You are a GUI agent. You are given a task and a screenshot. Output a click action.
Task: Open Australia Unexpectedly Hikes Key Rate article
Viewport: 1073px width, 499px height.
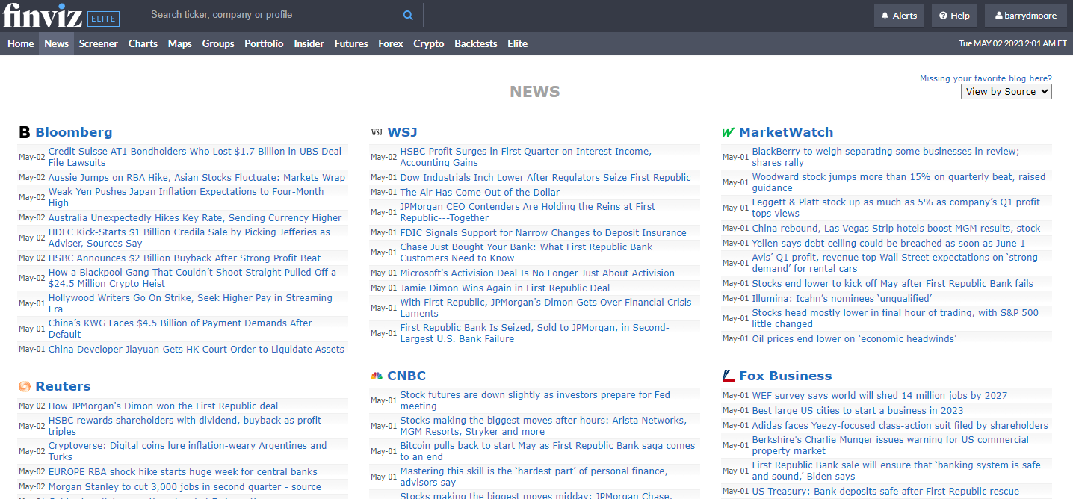[x=195, y=217]
